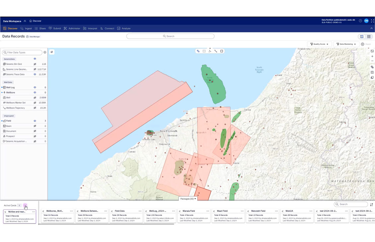Zoom in the map with plus icon

coord(372,56)
